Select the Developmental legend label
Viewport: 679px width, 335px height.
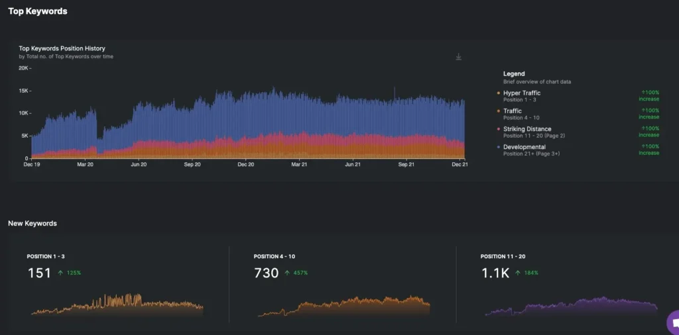click(525, 147)
